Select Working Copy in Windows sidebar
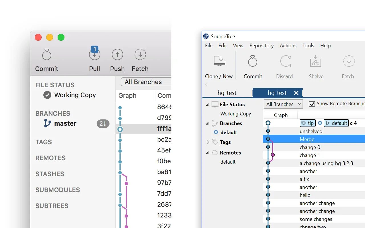The width and height of the screenshot is (365, 228). pos(236,114)
